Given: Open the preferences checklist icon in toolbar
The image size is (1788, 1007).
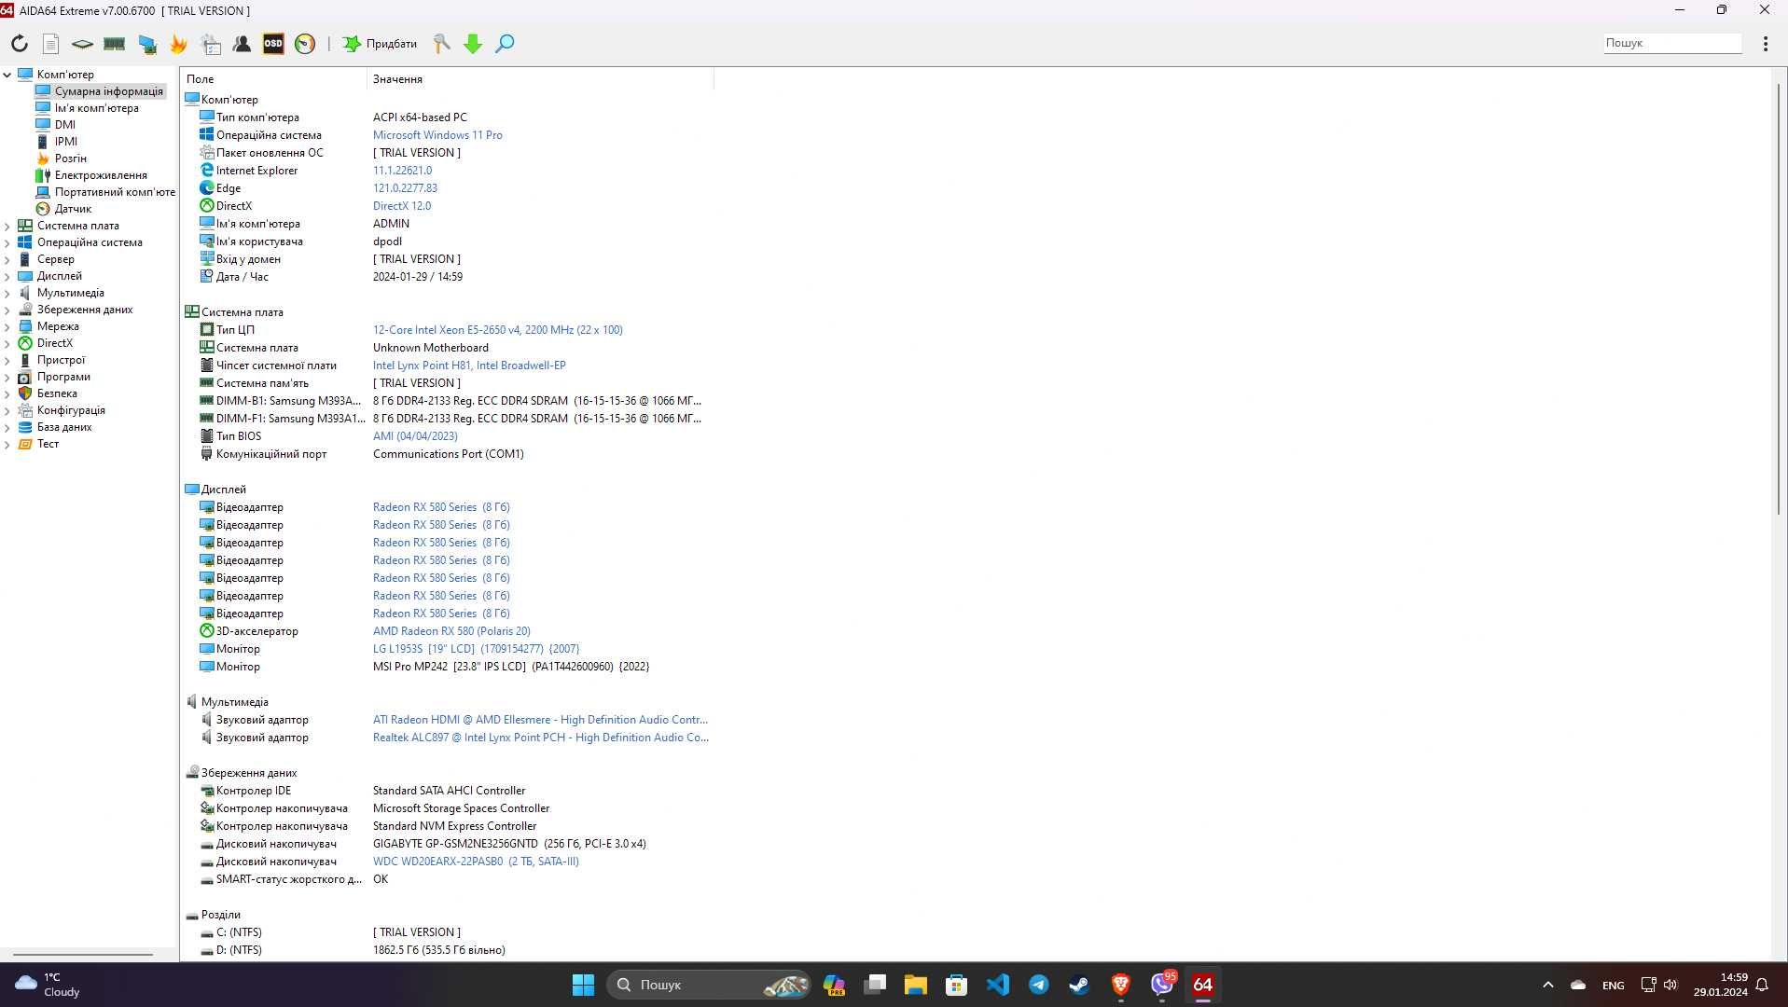Looking at the screenshot, I should coord(211,44).
